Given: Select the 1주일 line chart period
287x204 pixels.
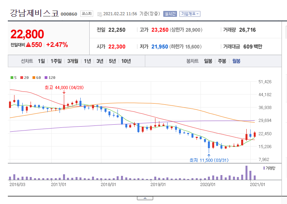Looking at the screenshot, I should (56, 61).
